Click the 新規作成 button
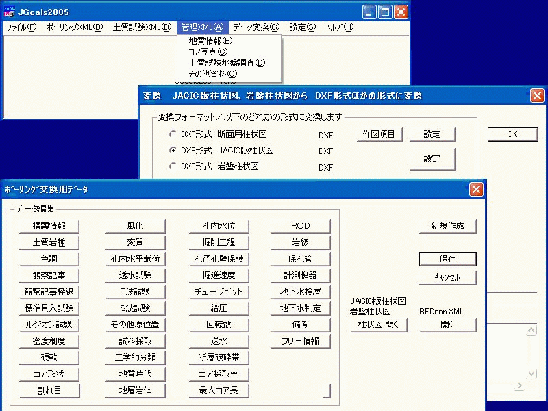548x411 pixels. pos(447,226)
